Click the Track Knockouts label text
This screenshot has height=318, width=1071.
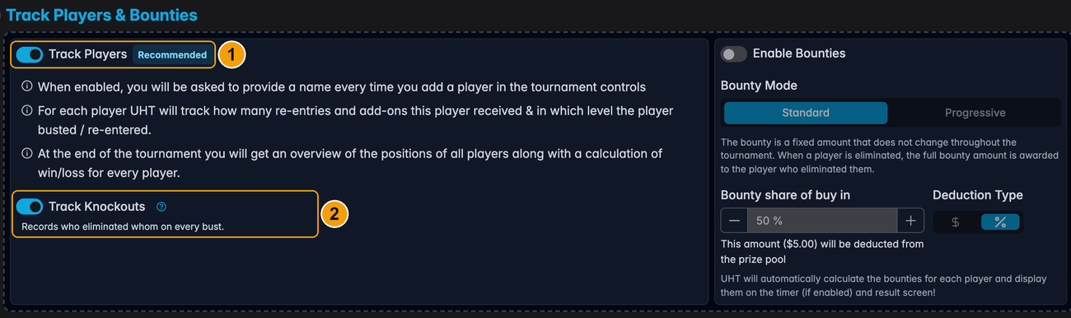click(x=96, y=207)
